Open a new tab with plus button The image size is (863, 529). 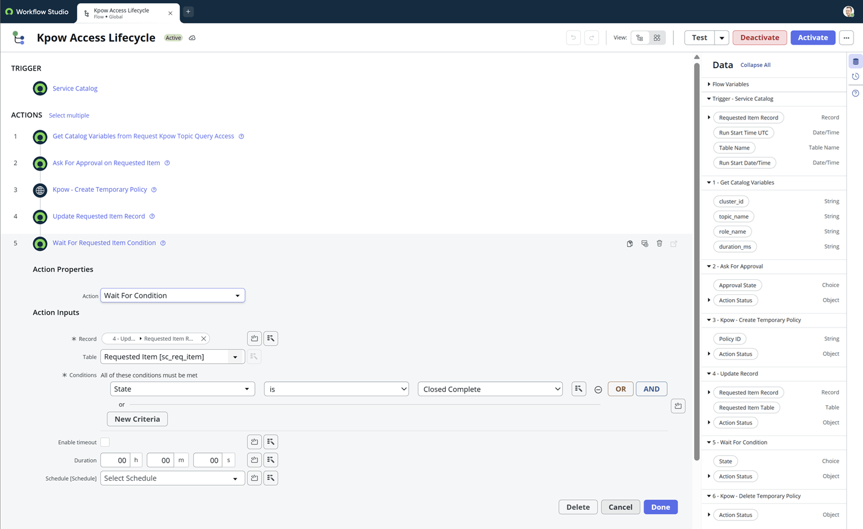[x=188, y=11]
